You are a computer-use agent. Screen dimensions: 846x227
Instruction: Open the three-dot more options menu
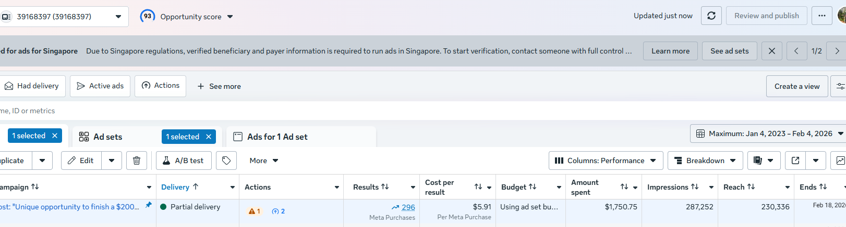point(822,16)
